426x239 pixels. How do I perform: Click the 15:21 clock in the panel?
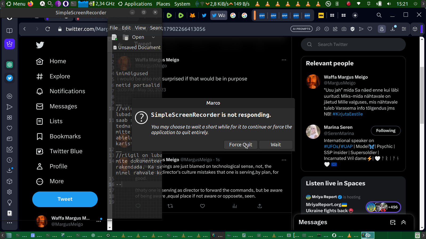[402, 4]
